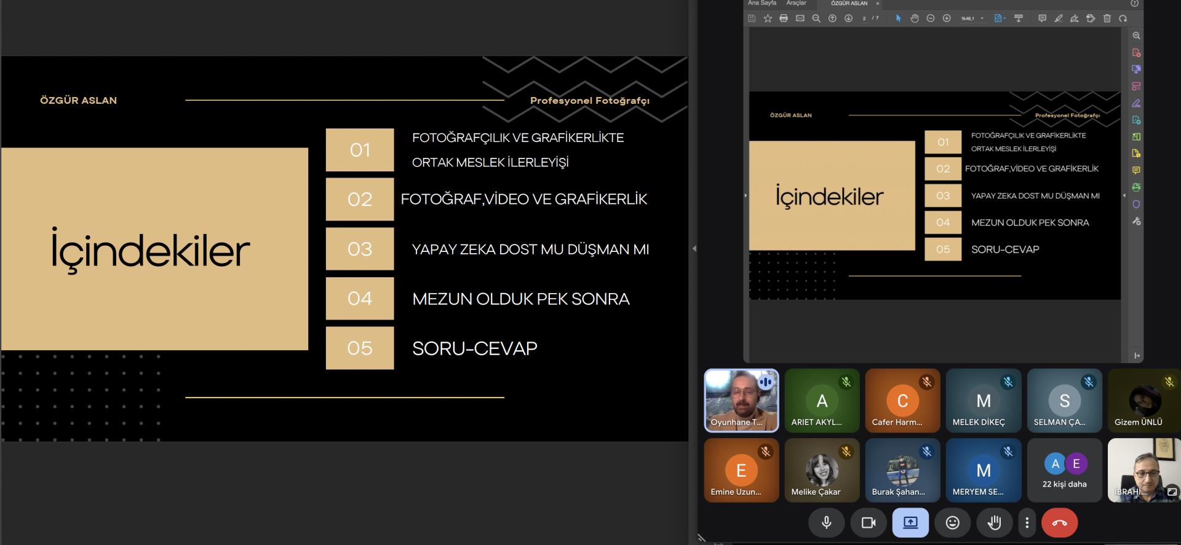
Task: Raise hand in the meeting
Action: (x=994, y=523)
